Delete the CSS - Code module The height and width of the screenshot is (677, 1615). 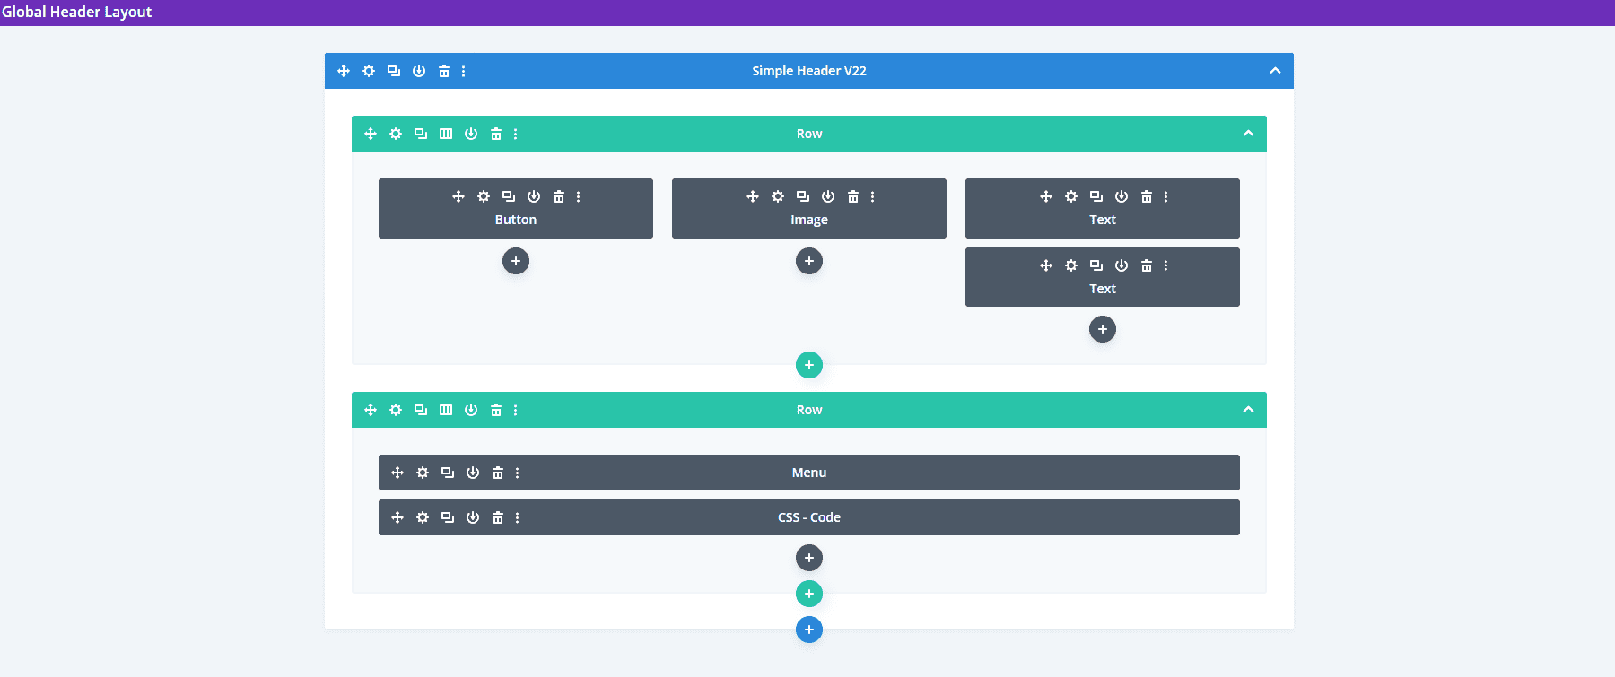coord(498,517)
